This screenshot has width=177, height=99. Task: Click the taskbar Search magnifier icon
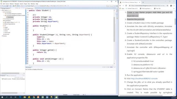tap(7, 97)
